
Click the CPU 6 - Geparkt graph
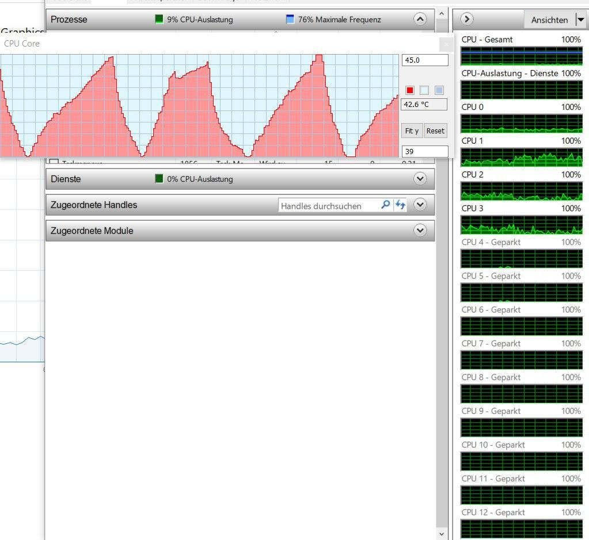522,327
